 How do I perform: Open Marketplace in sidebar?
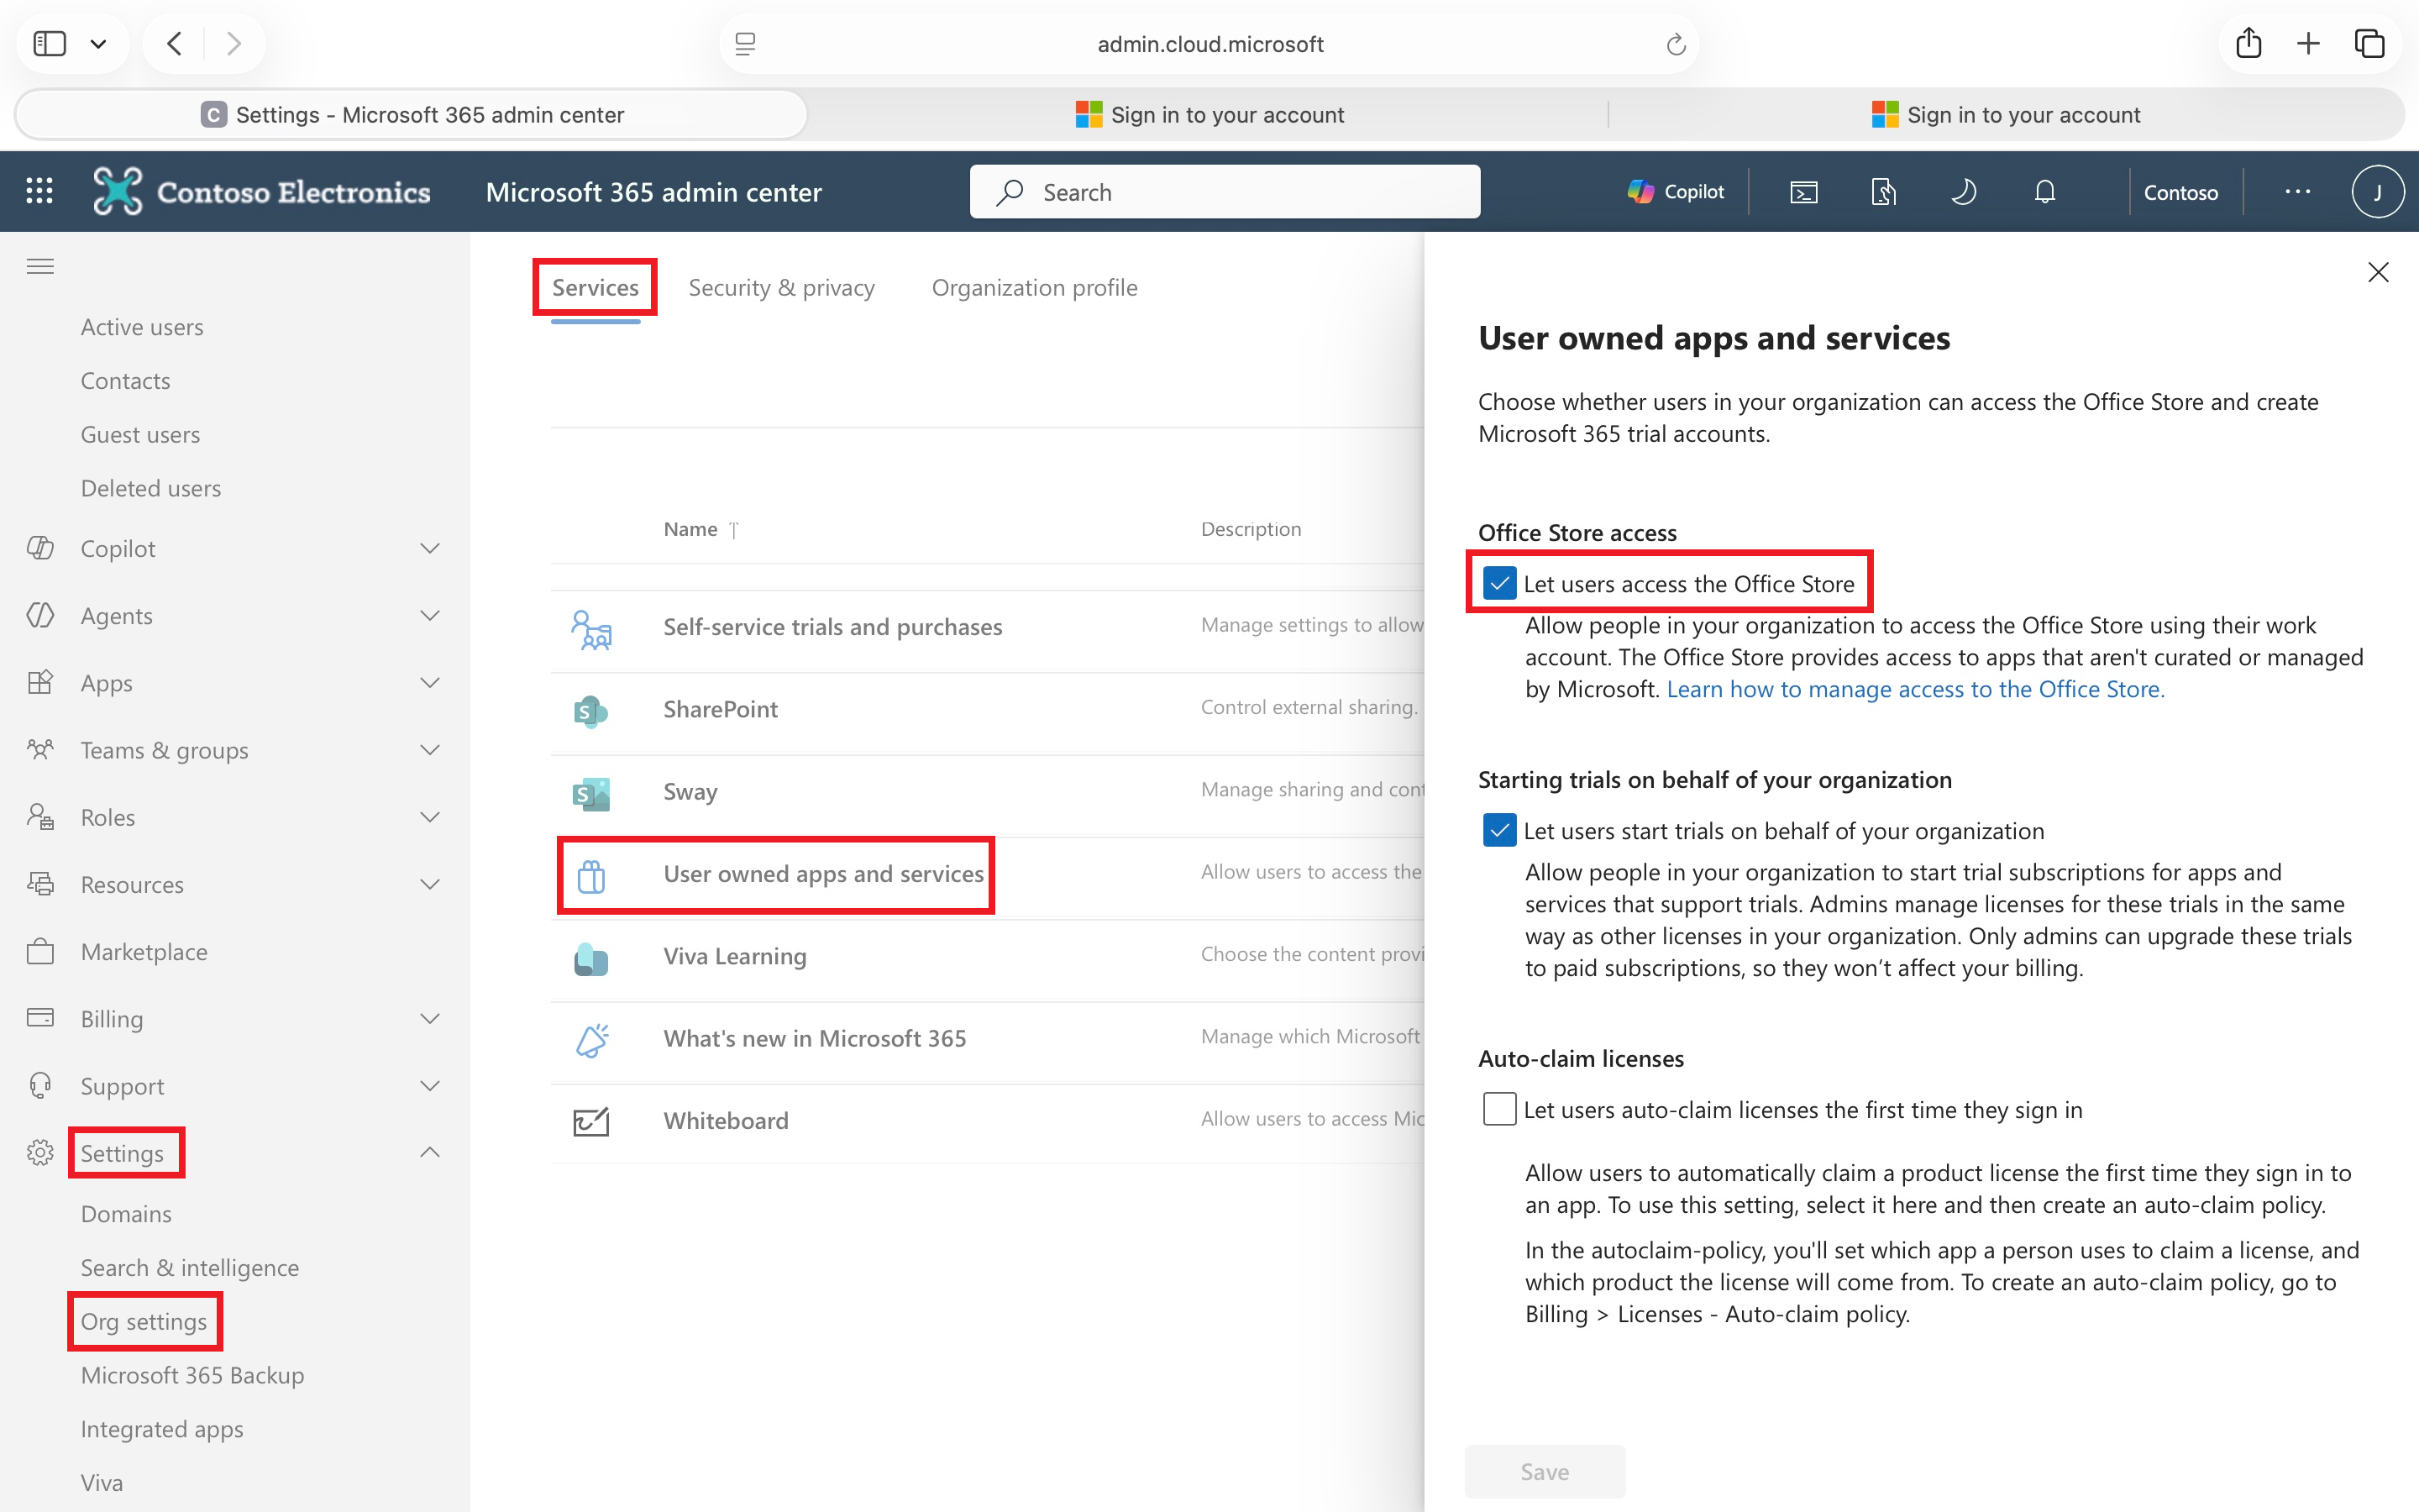click(144, 952)
